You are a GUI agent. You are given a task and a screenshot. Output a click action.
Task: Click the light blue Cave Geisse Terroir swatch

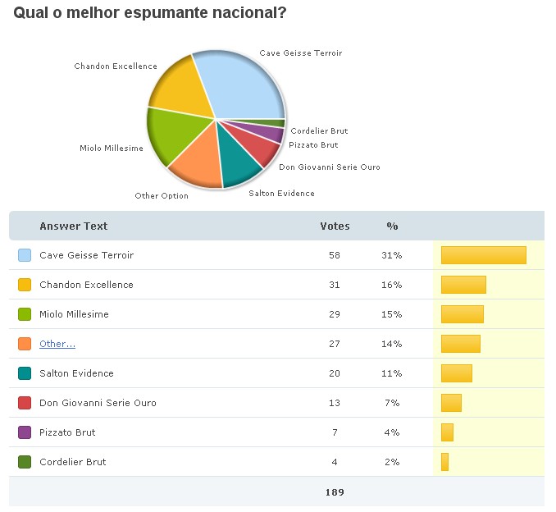point(25,255)
